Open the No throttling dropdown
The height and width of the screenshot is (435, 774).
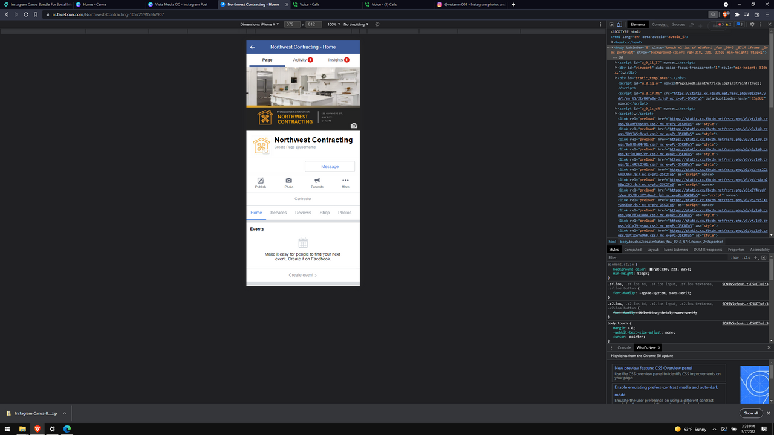point(356,24)
